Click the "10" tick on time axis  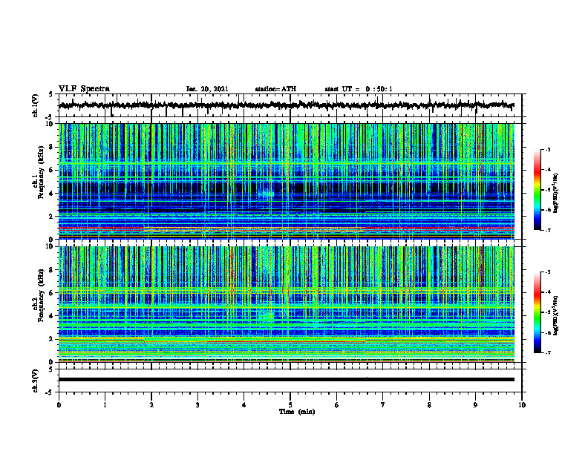pyautogui.click(x=522, y=405)
